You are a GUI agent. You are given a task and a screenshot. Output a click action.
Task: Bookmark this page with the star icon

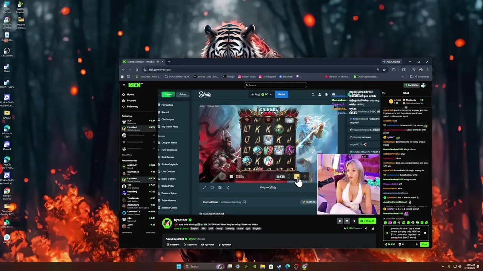click(384, 70)
